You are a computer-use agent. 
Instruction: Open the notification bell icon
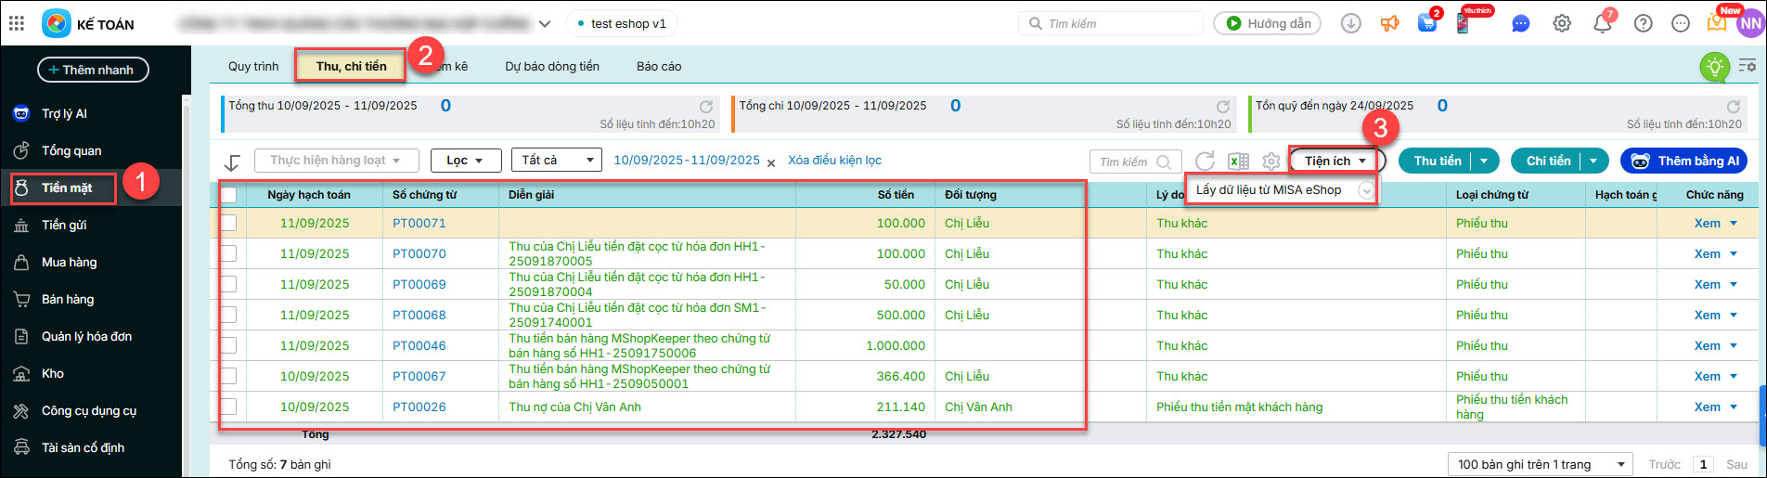(x=1603, y=24)
